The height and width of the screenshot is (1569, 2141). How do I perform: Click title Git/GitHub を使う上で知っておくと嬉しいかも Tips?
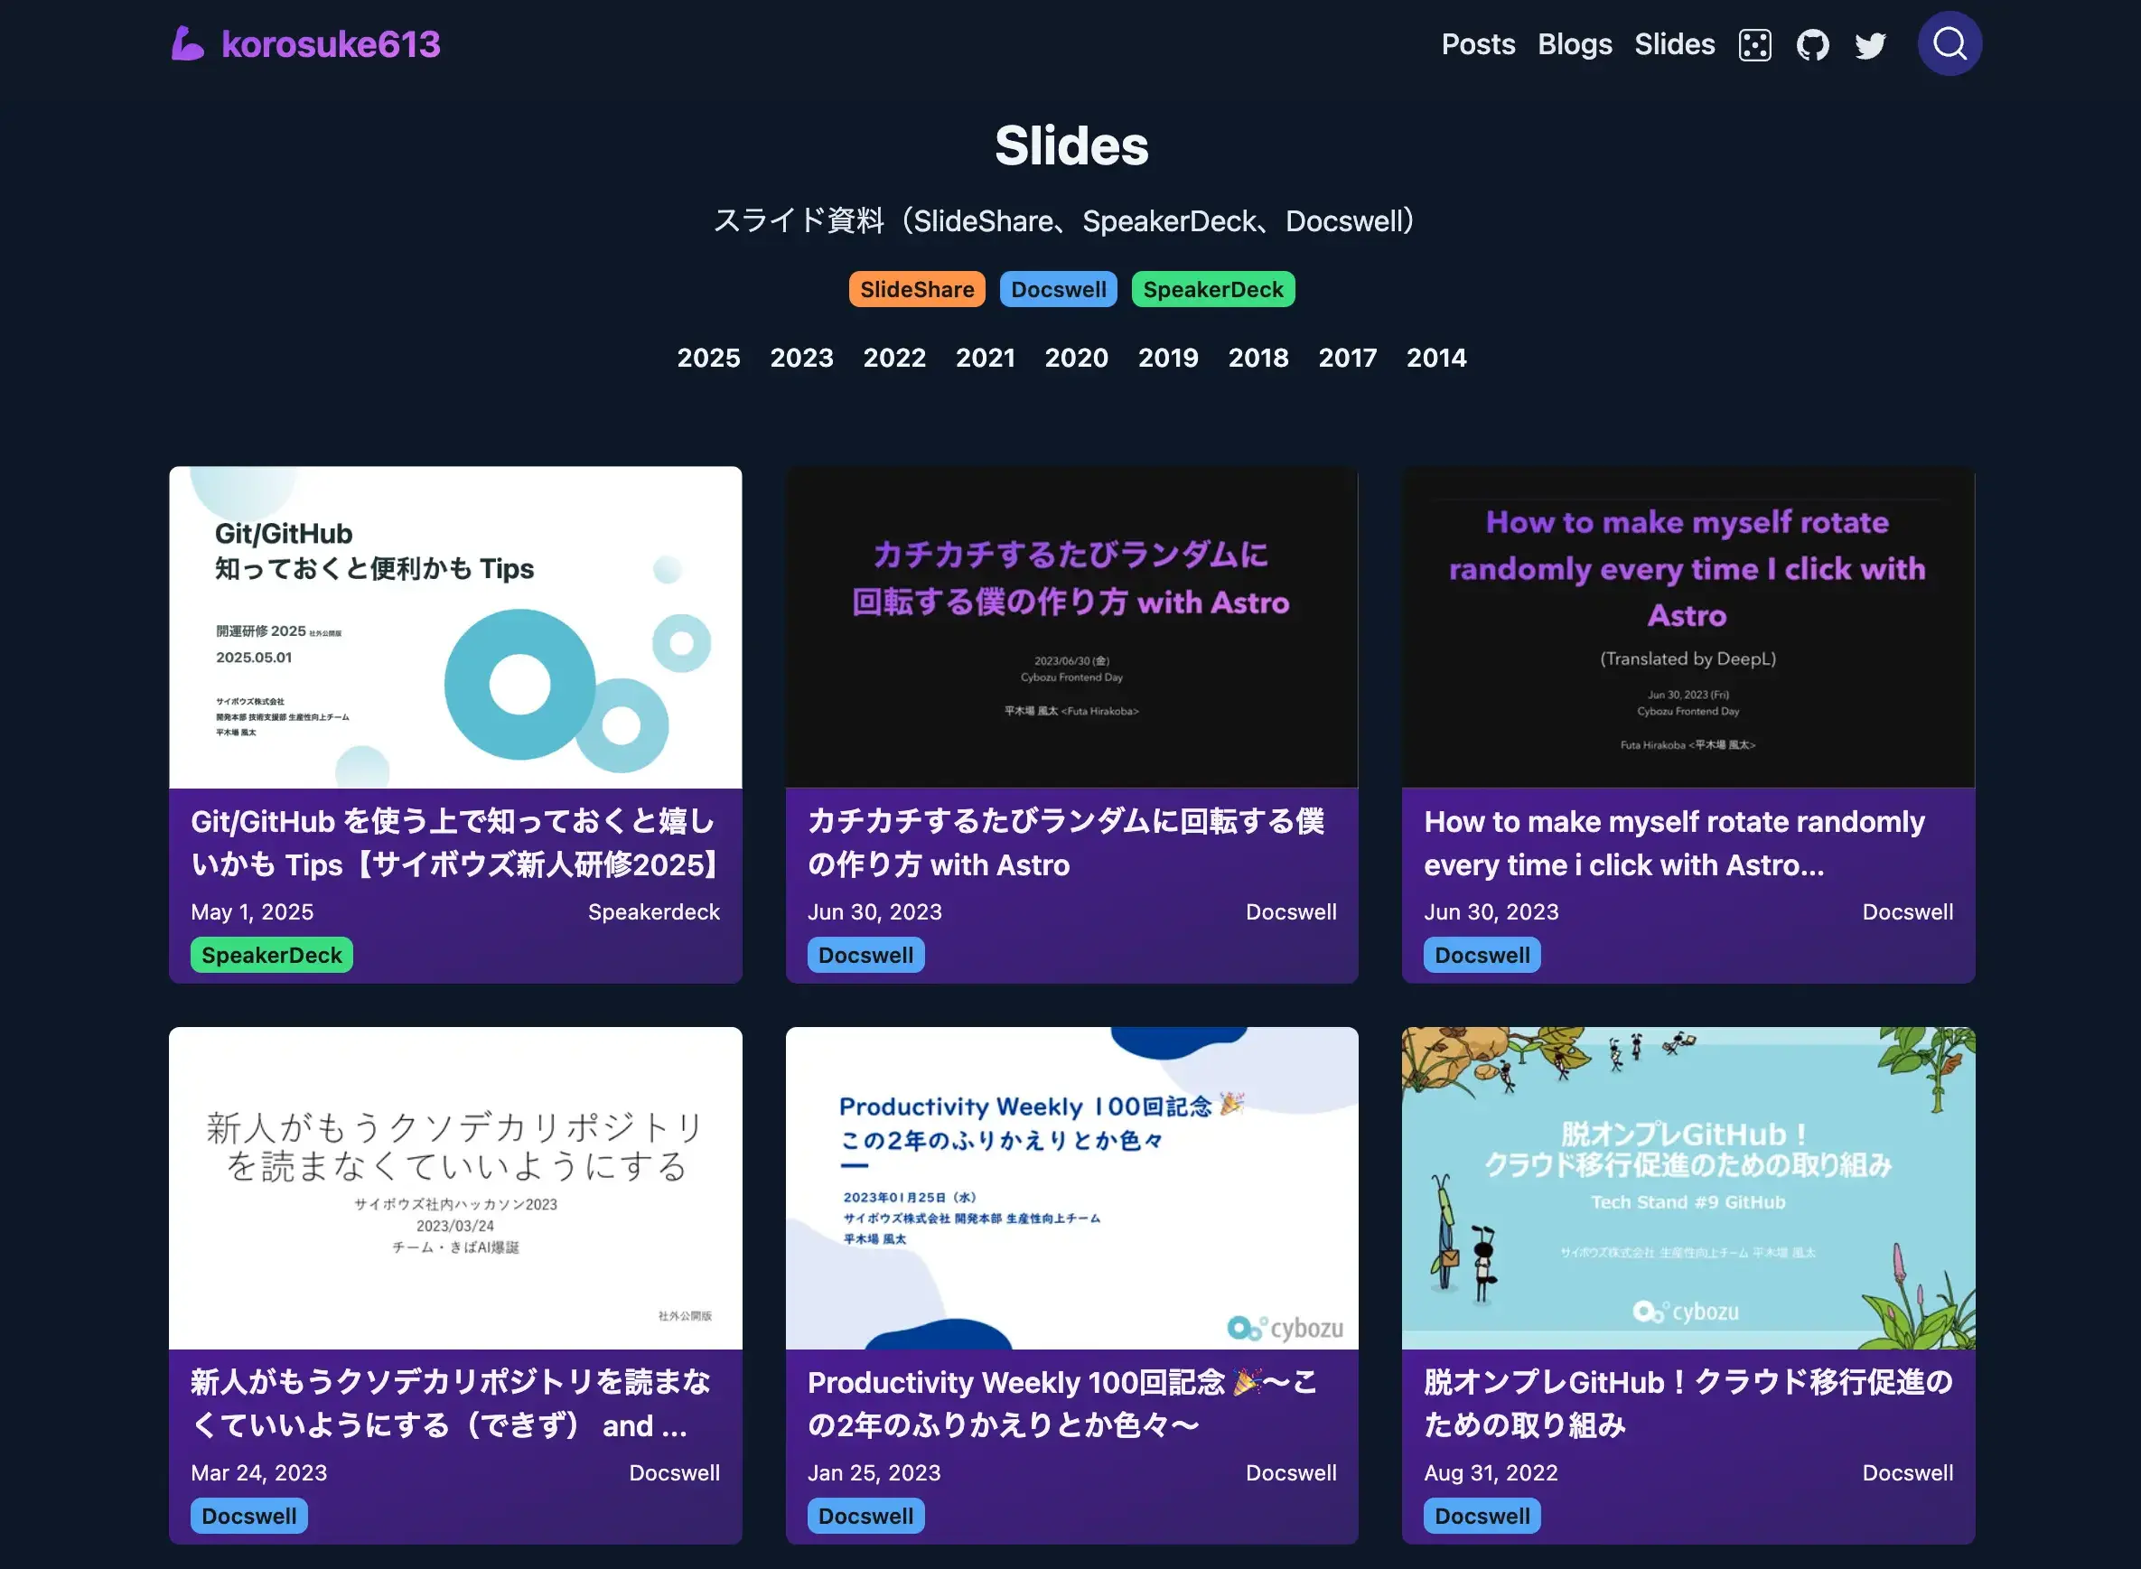pyautogui.click(x=455, y=843)
